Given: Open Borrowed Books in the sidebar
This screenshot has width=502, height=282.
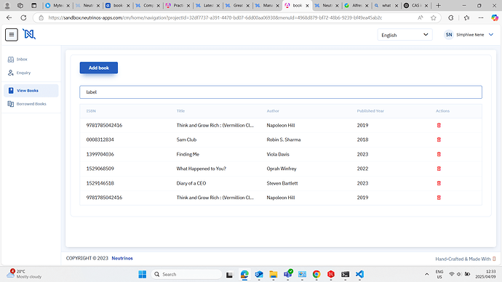Looking at the screenshot, I should click(27, 104).
